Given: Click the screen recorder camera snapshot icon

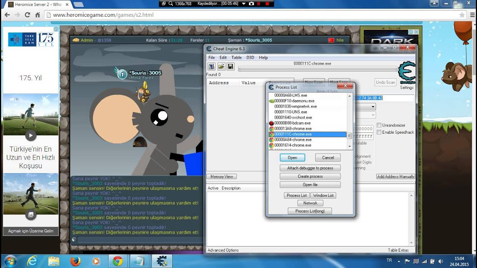Looking at the screenshot, I should coord(251,3).
